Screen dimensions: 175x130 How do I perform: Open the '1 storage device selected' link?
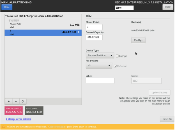19,119
